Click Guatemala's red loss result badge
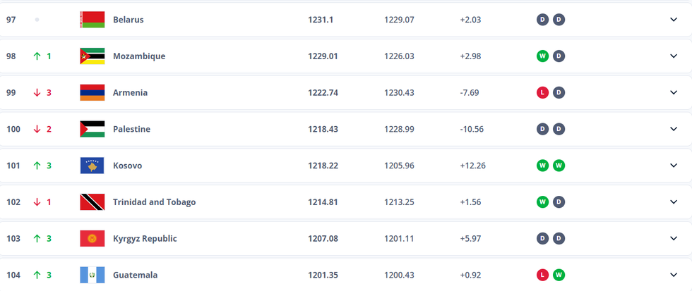 542,275
